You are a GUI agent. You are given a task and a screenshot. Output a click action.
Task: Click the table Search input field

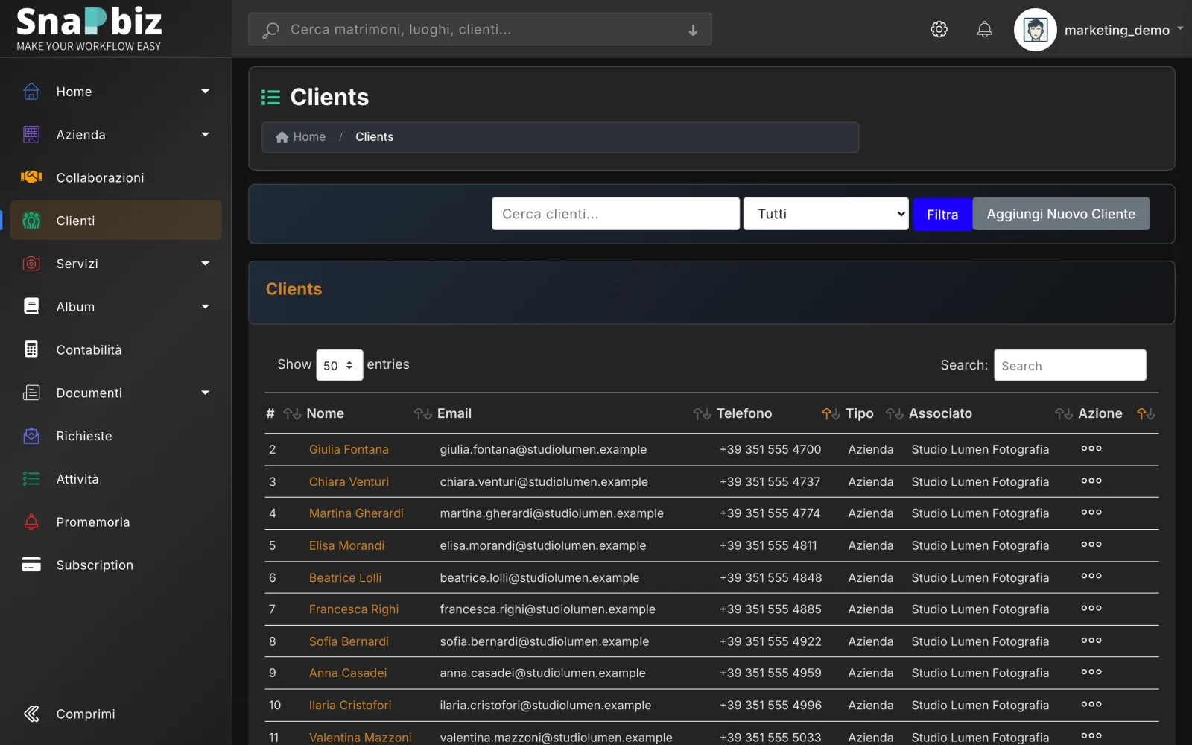click(1070, 365)
